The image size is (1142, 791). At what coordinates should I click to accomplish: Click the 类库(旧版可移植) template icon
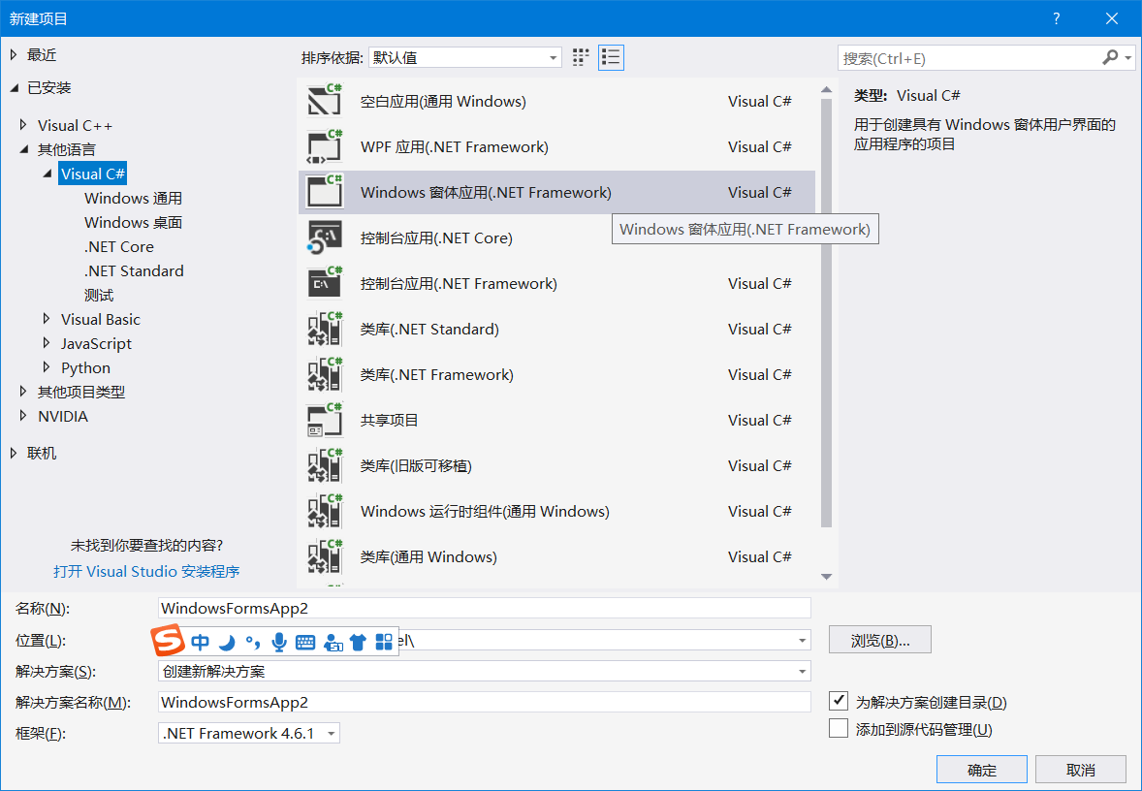coord(325,465)
